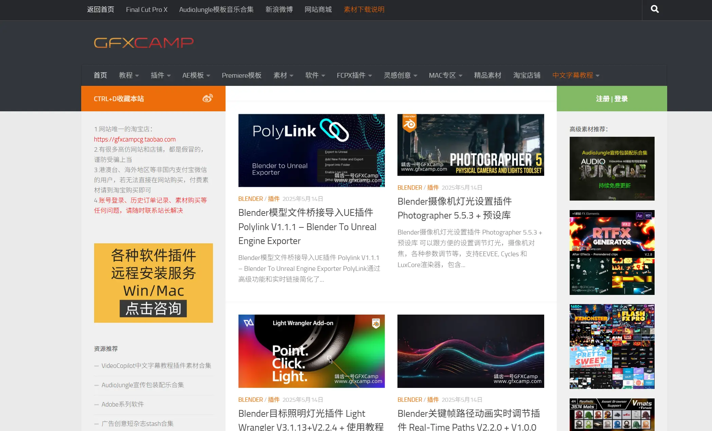
Task: Click the search magnifier icon
Action: tap(655, 9)
